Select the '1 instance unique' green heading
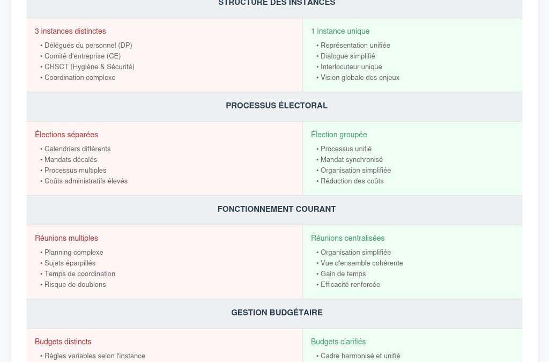The height and width of the screenshot is (362, 549). 340,31
